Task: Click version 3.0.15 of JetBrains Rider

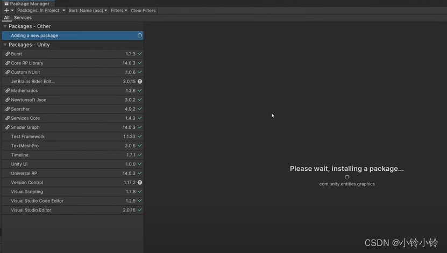Action: pyautogui.click(x=129, y=82)
